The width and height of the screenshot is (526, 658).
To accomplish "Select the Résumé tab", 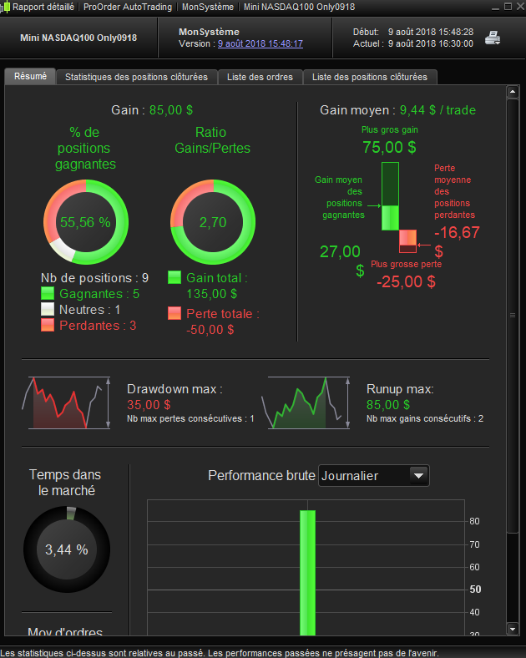I will (30, 76).
